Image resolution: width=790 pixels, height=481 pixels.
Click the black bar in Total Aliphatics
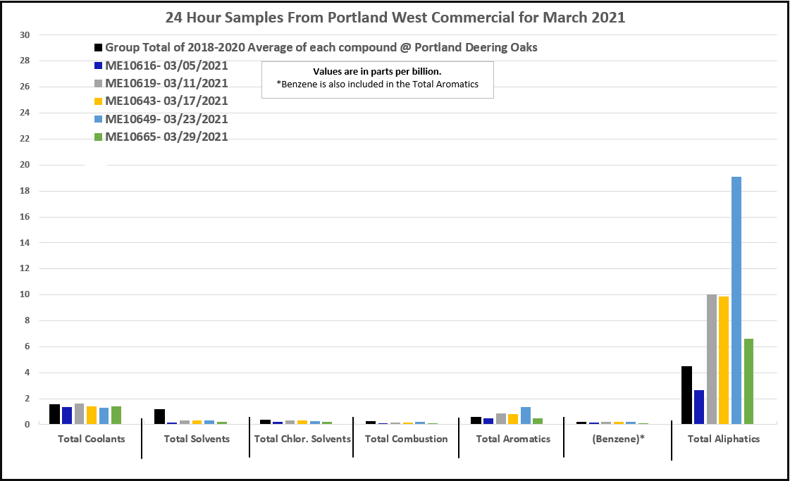(686, 395)
